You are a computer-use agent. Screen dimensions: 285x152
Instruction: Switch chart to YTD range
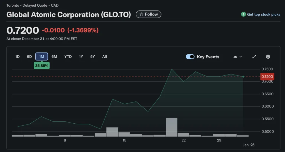[x=68, y=57]
